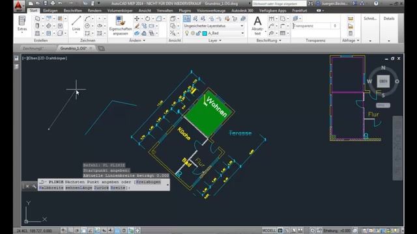Click the undo arrow in quick access toolbar
The height and width of the screenshot is (234, 417).
[61, 3]
